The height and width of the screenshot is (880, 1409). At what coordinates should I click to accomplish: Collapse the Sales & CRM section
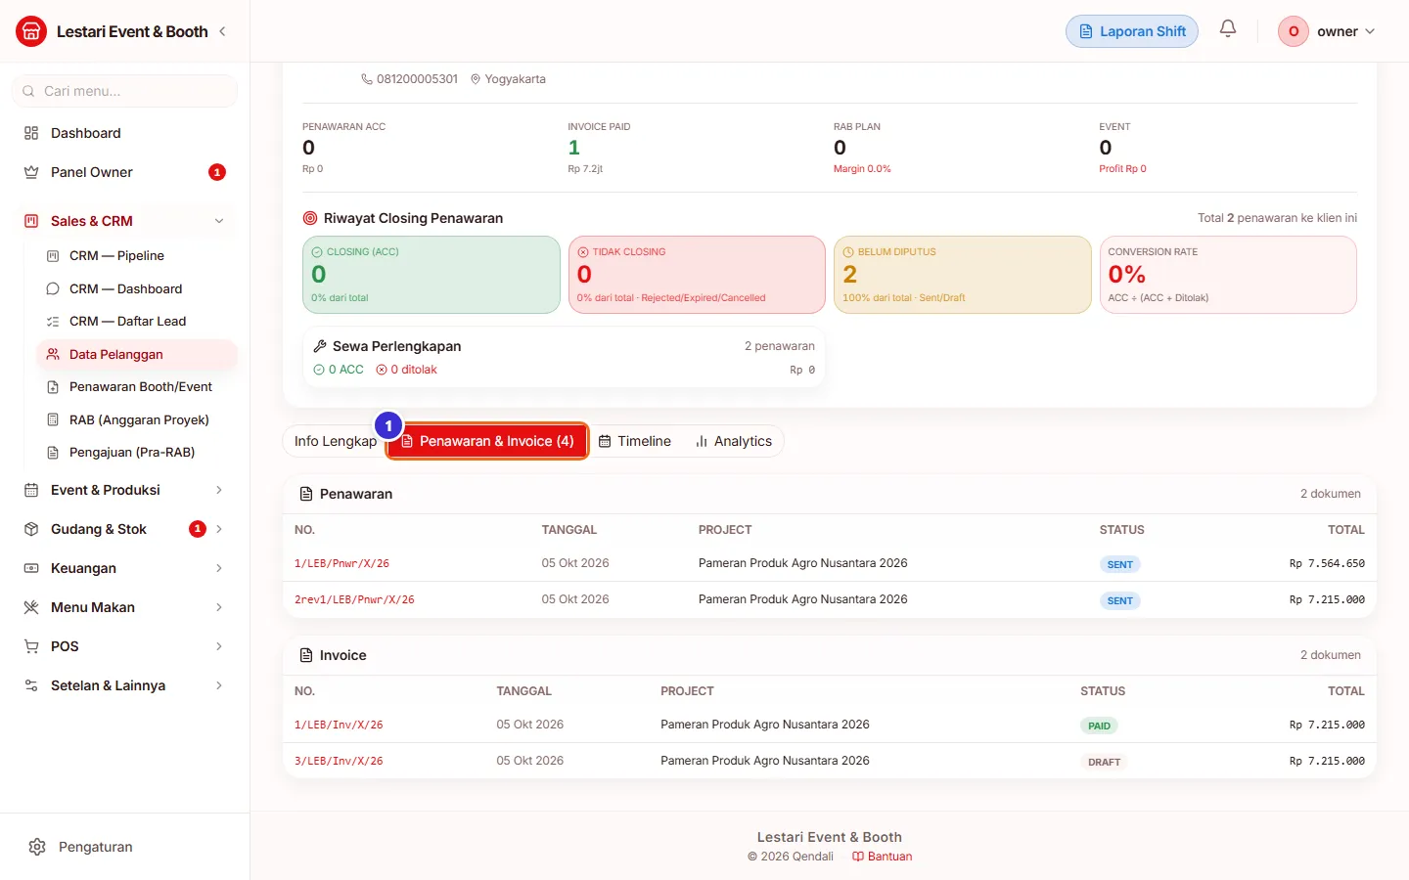pos(124,221)
